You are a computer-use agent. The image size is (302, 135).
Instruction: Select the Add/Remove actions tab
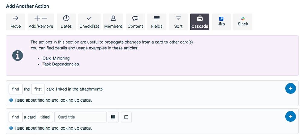click(x=41, y=22)
